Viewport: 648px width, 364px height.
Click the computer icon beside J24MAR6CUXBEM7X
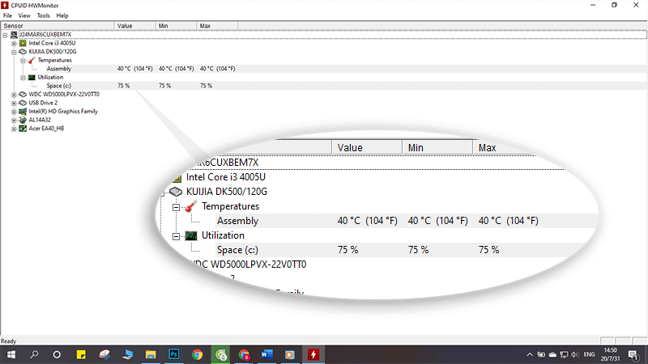(x=14, y=35)
